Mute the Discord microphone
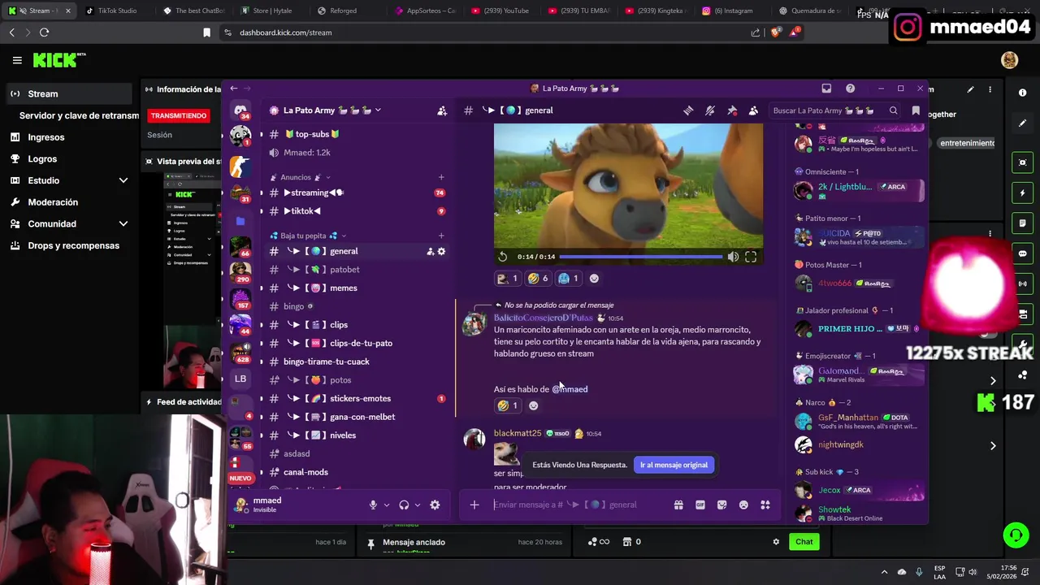The width and height of the screenshot is (1040, 585). click(373, 505)
